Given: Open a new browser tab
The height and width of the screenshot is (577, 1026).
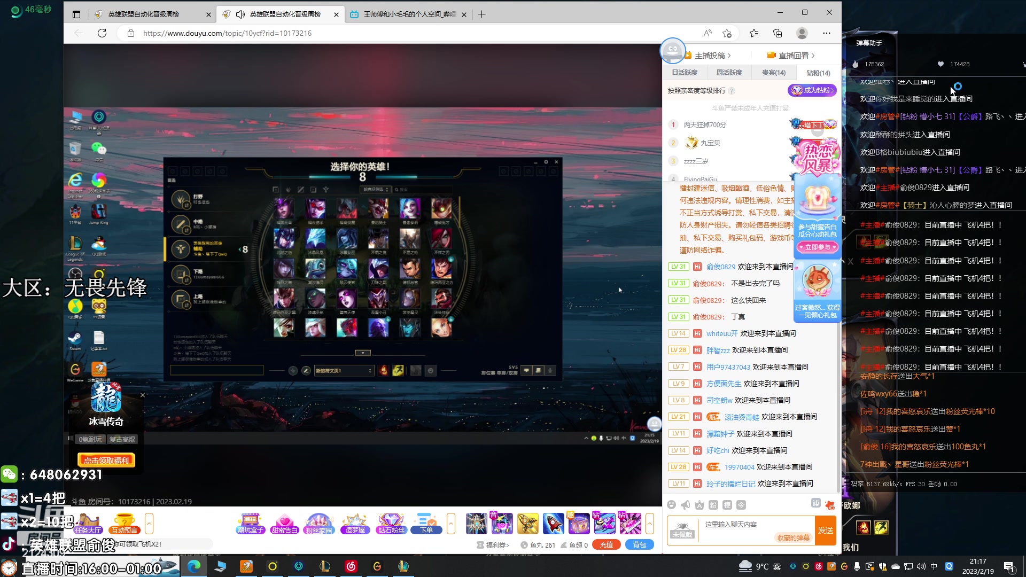Looking at the screenshot, I should click(481, 14).
